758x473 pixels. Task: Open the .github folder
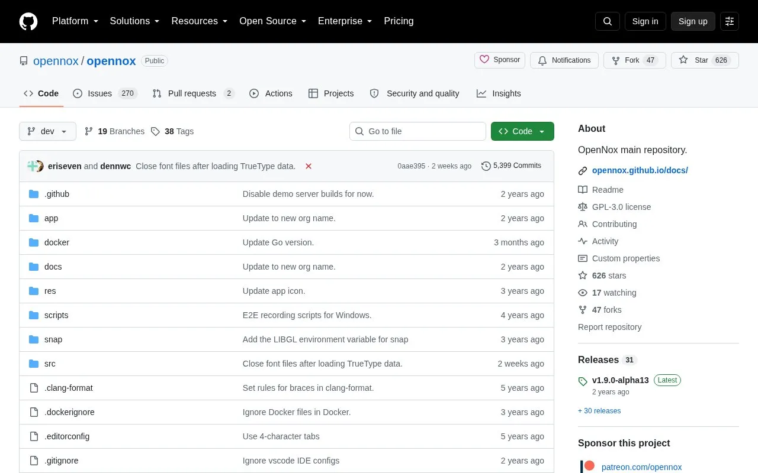(x=57, y=194)
